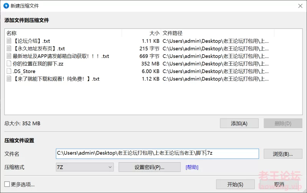This screenshot has width=307, height=193.
Task: Cancel the dialog with 取消
Action: coord(279,185)
